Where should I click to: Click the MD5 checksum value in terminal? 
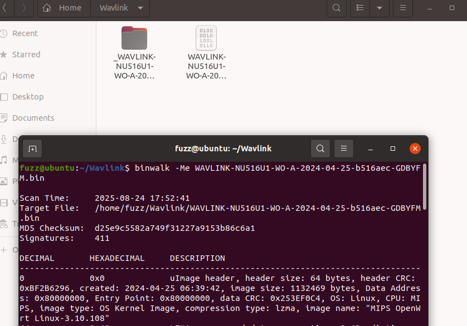click(175, 228)
